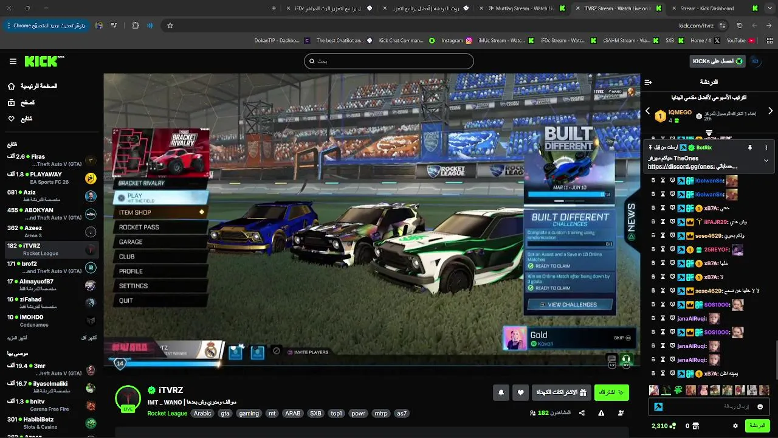
Task: Select the gaming tag
Action: [249, 413]
